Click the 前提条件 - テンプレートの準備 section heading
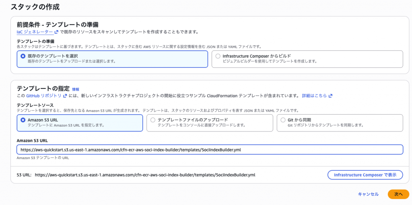The height and width of the screenshot is (205, 412). coord(58,24)
